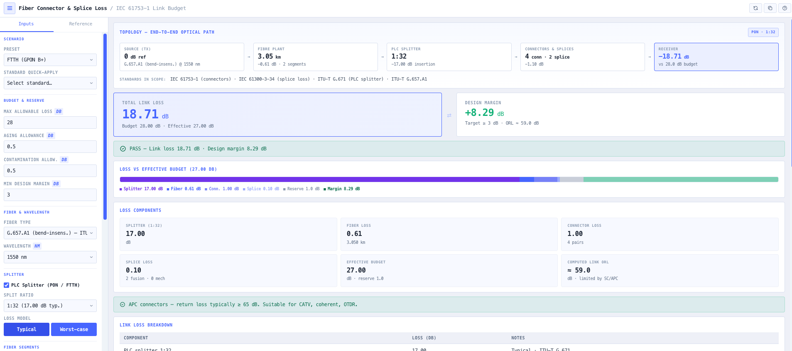The height and width of the screenshot is (351, 792).
Task: Click the PASS check-circle icon
Action: 123,149
